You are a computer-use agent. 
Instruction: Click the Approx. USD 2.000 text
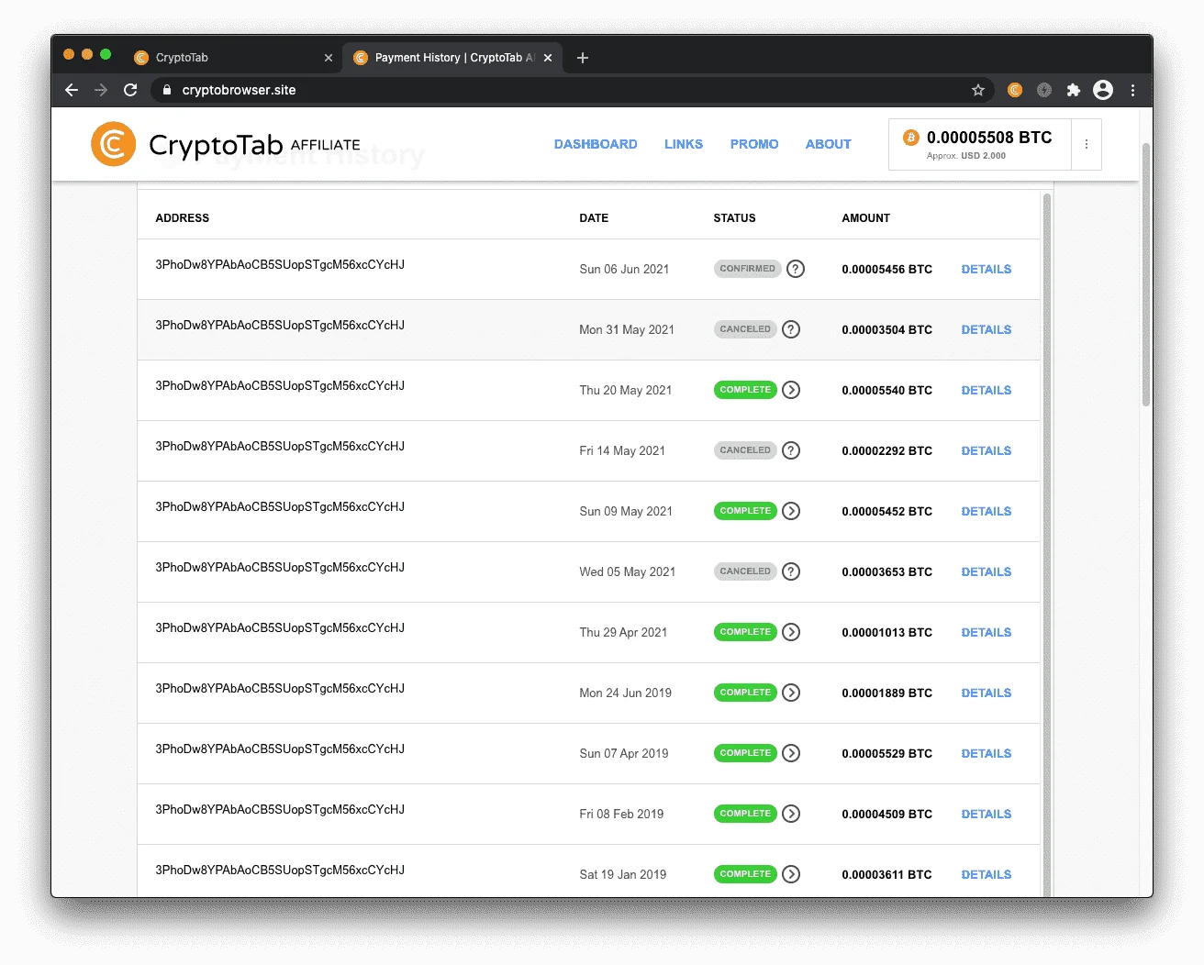[966, 156]
